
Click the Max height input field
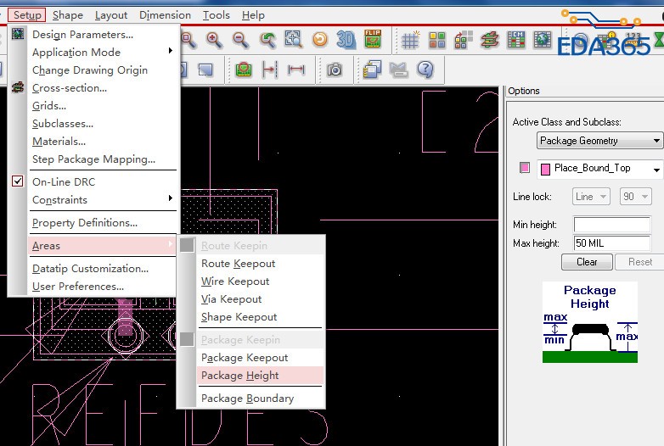pos(611,243)
